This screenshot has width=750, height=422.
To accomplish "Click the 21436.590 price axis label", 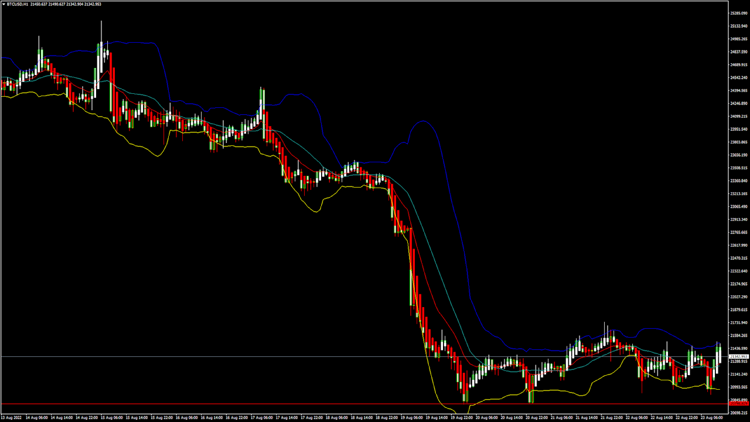I will pyautogui.click(x=739, y=348).
